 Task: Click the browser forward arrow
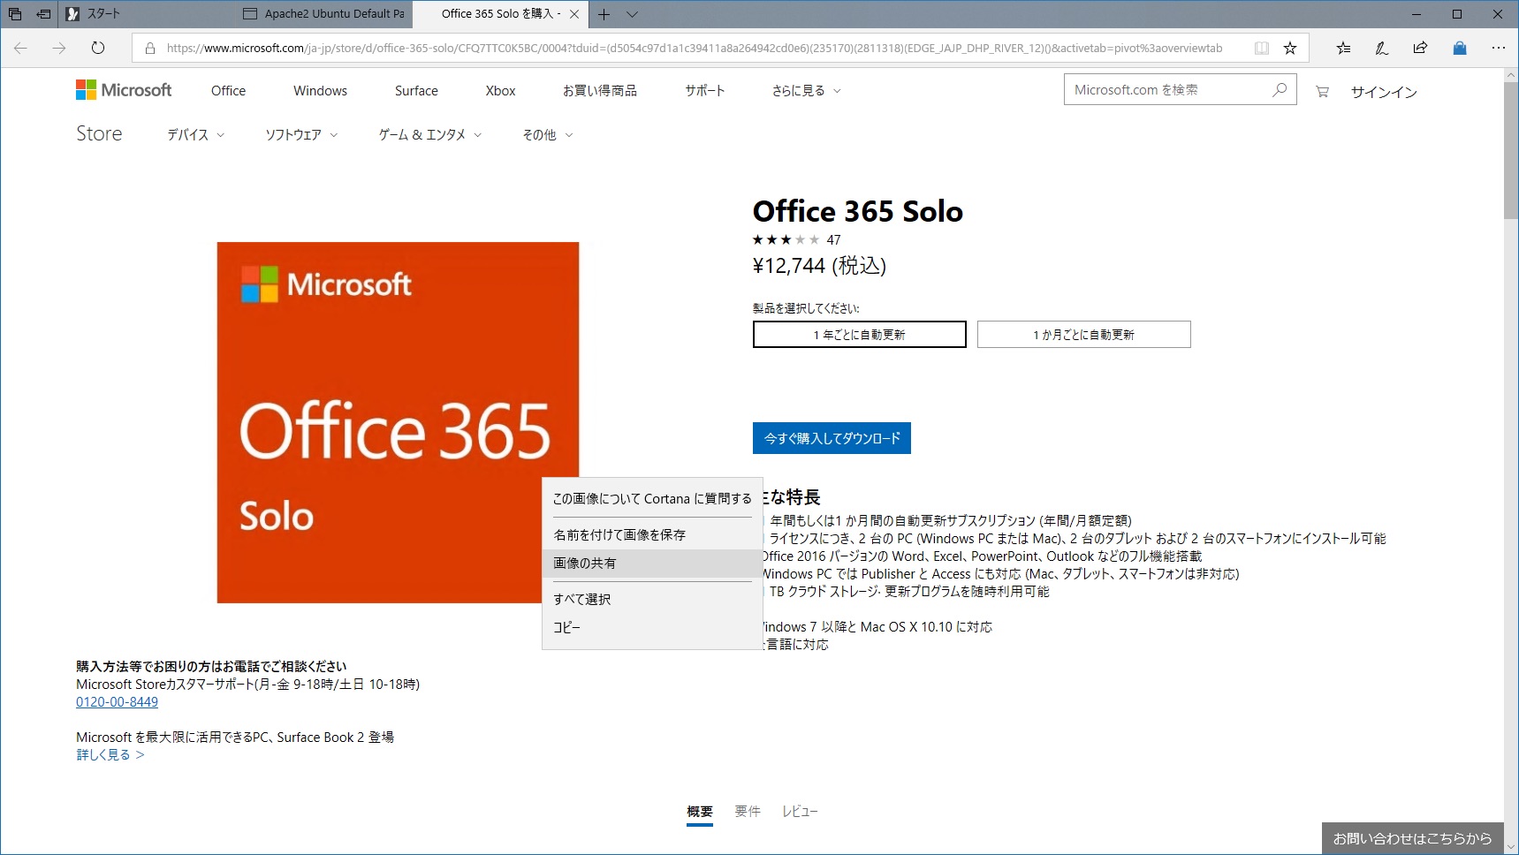(59, 49)
